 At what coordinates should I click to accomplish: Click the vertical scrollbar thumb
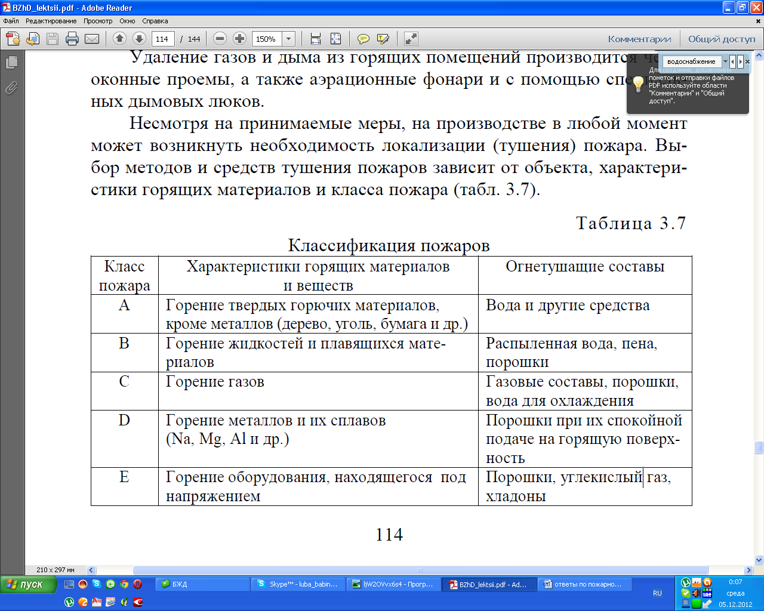[759, 448]
